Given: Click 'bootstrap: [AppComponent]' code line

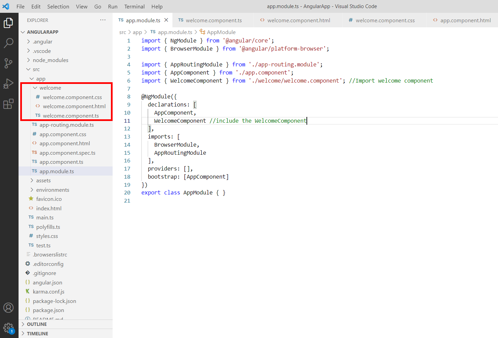Looking at the screenshot, I should tap(188, 177).
